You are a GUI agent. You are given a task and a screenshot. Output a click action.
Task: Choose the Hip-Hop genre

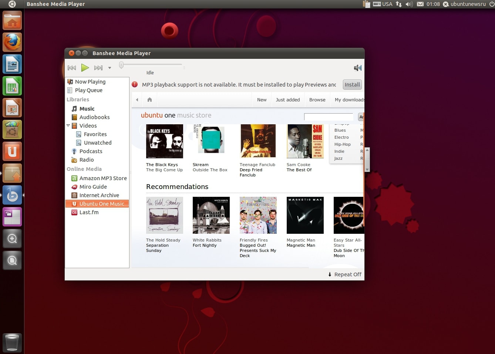(x=343, y=144)
